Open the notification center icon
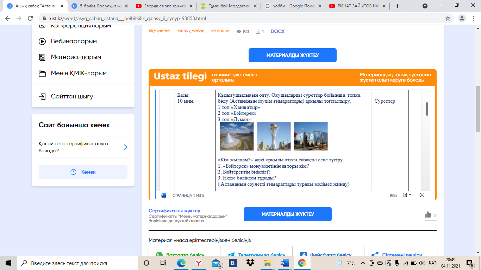The width and height of the screenshot is (481, 270). tap(470, 263)
